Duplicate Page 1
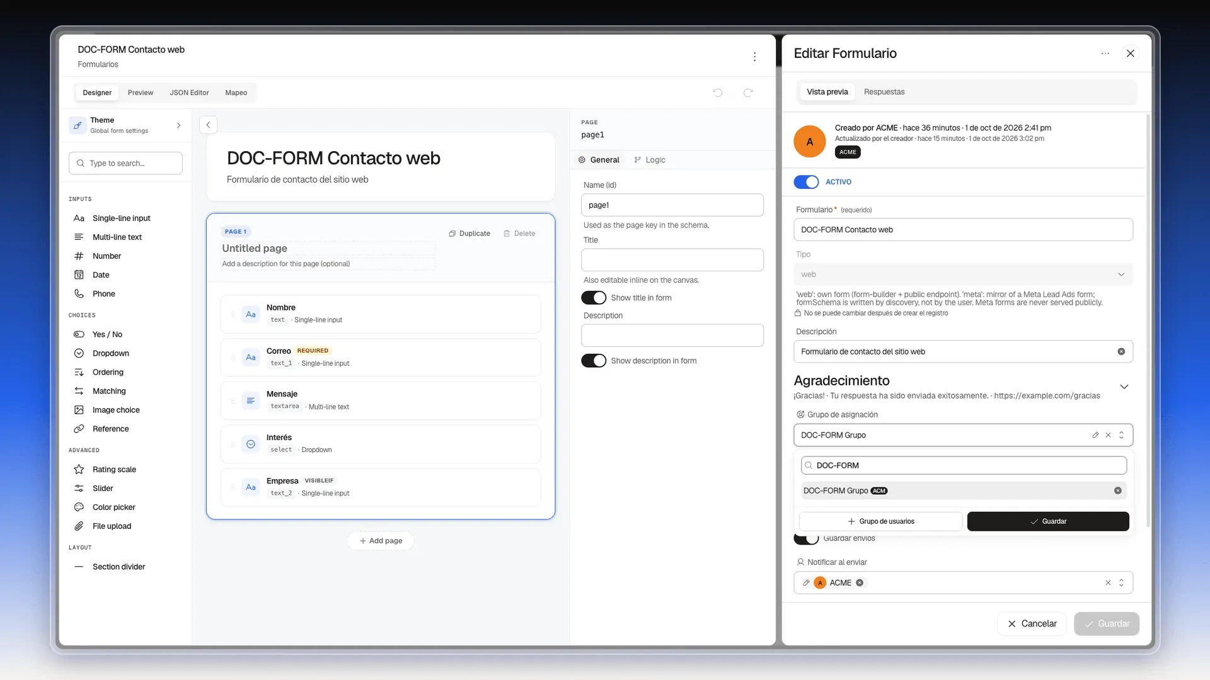 [x=470, y=234]
